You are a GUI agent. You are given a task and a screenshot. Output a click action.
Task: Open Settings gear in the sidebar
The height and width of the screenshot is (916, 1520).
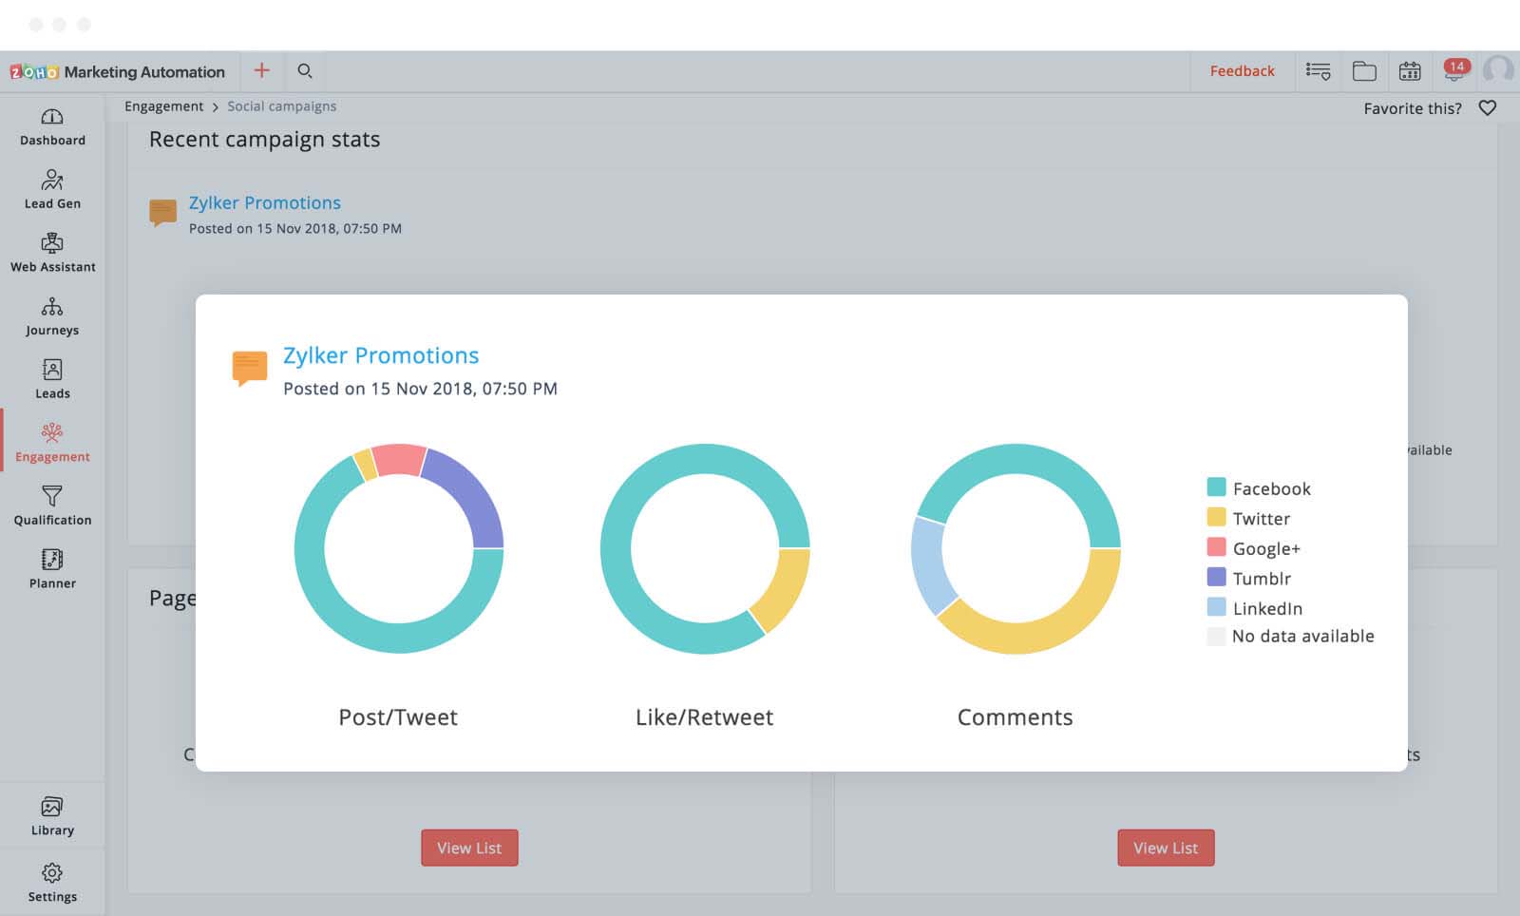[52, 873]
